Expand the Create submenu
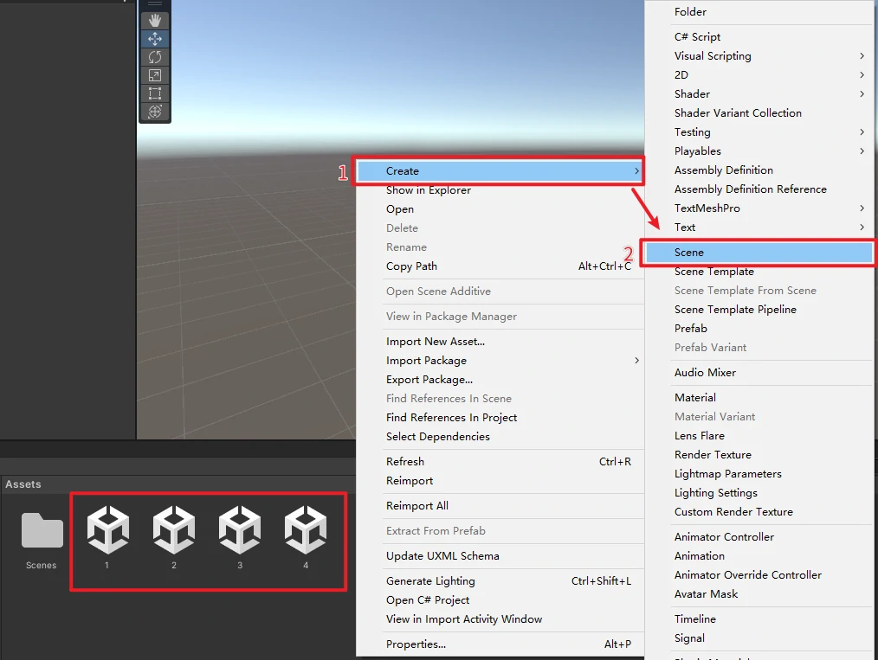 [499, 171]
